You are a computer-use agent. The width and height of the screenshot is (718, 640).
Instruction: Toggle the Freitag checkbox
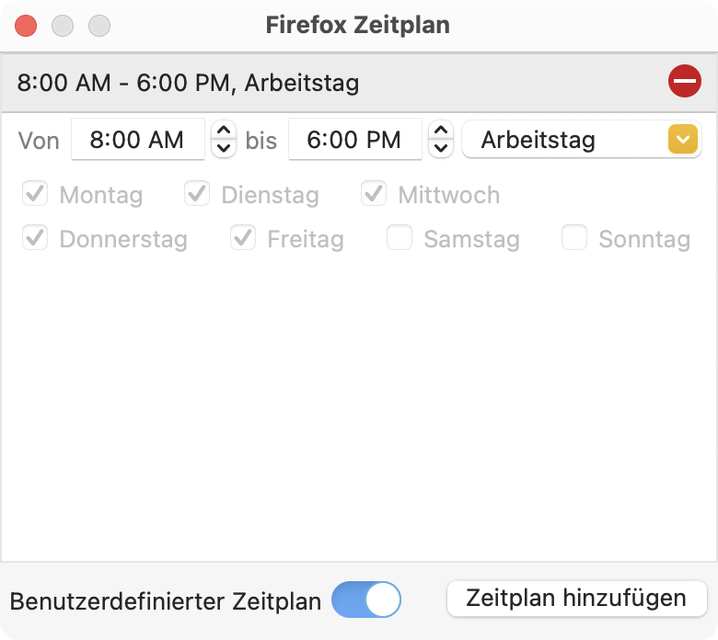[243, 237]
